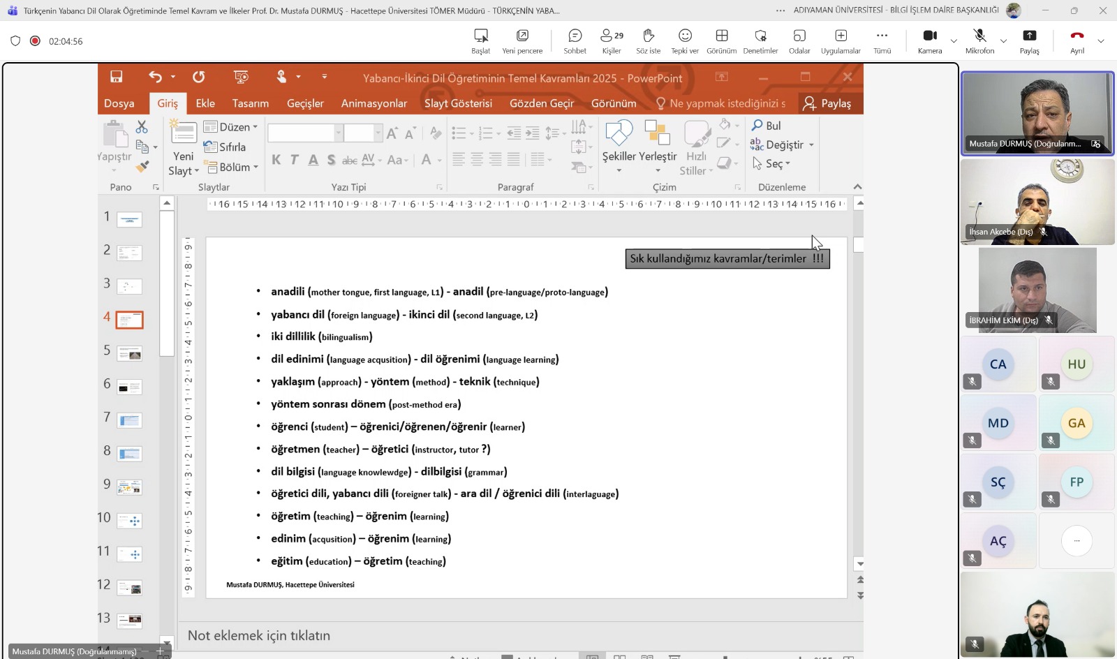Viewport: 1117px width, 659px height.
Task: Open the overflow participants tile
Action: pyautogui.click(x=1077, y=540)
